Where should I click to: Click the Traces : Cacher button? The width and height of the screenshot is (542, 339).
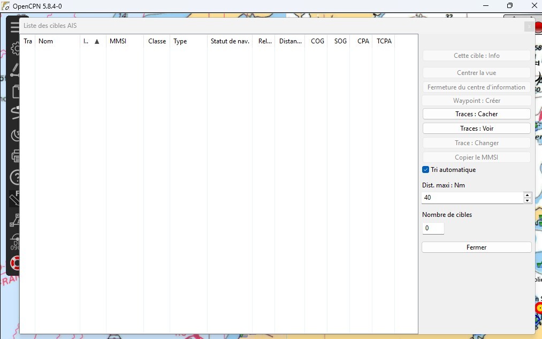click(476, 114)
